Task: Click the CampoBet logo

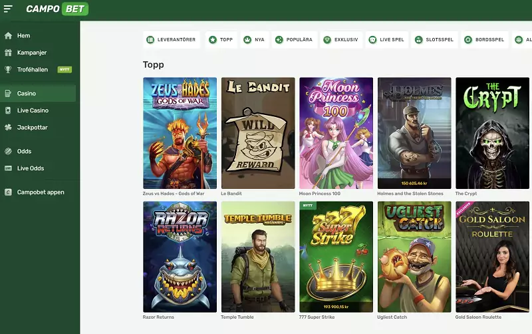Action: 57,9
